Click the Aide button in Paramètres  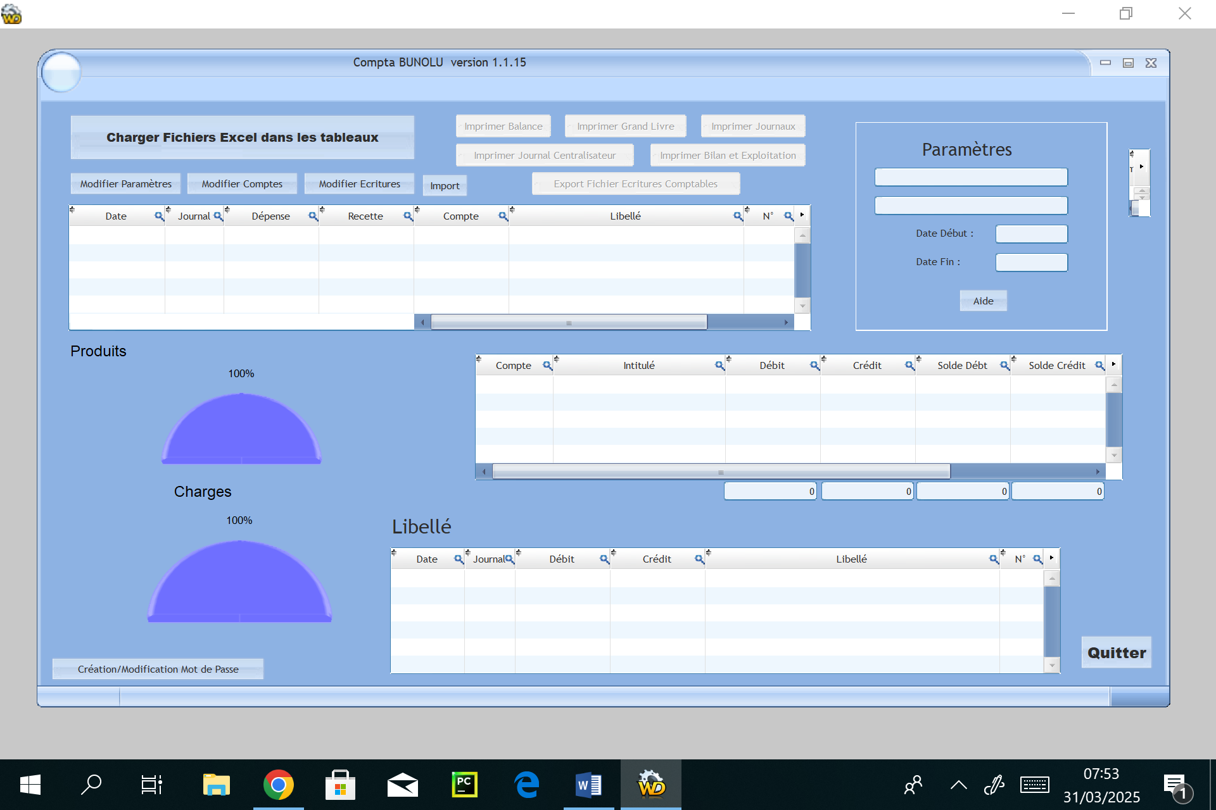(983, 301)
